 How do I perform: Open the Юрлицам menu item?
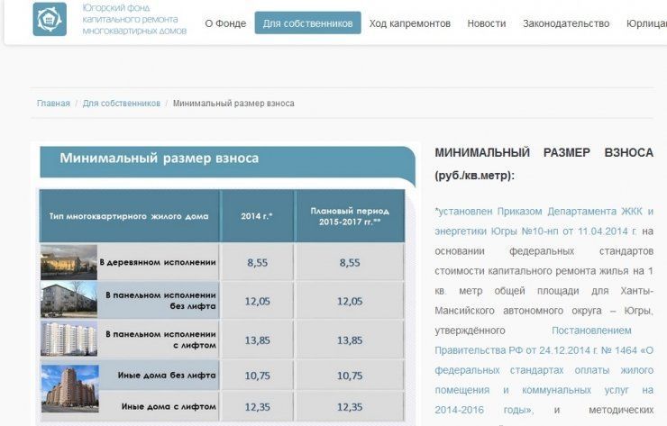pos(646,23)
